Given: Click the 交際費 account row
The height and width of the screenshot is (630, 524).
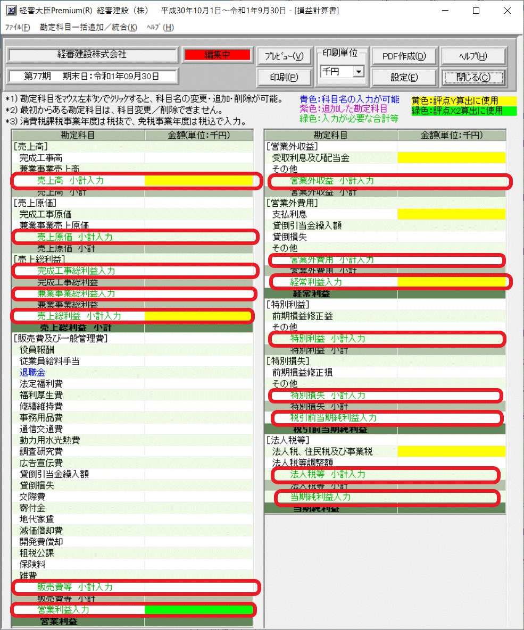Looking at the screenshot, I should [x=132, y=497].
